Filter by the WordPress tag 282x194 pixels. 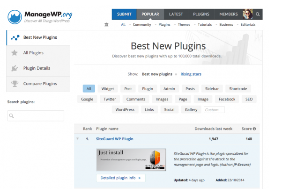(125, 110)
